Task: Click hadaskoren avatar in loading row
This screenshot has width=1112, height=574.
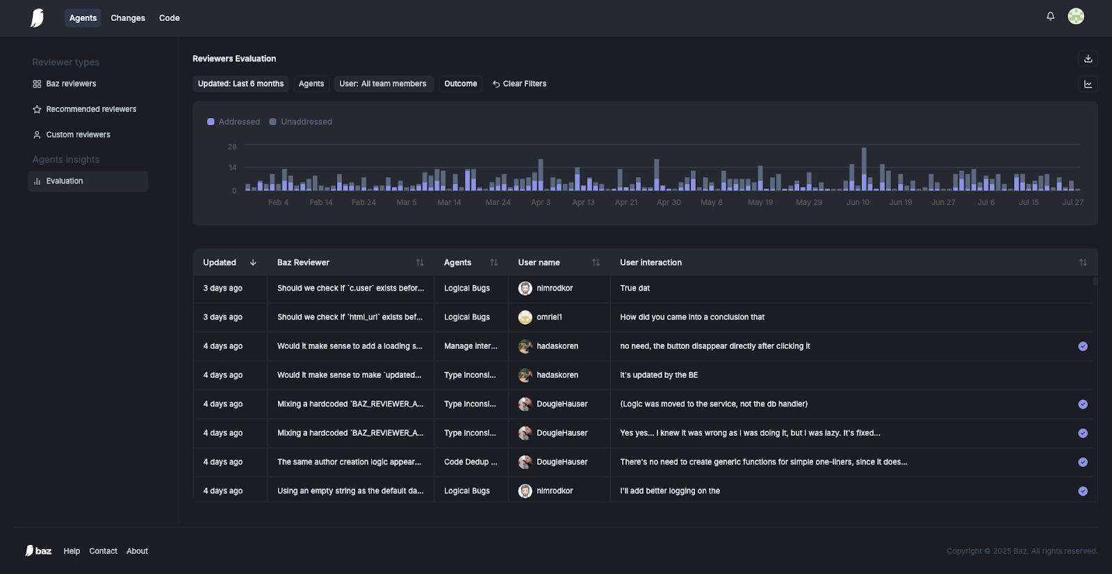Action: point(525,346)
